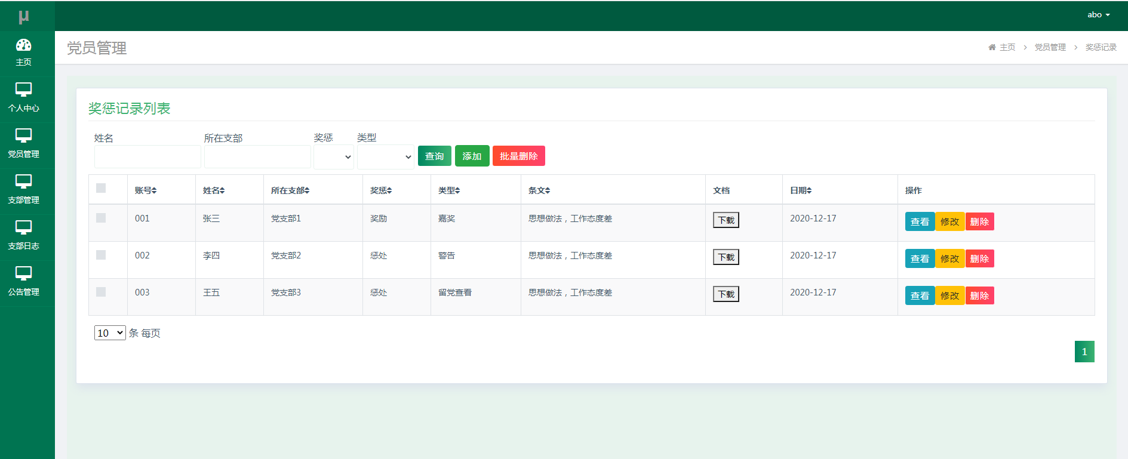Open the rows-per-page dropdown showing 10
Screen dimensions: 1128x459
(110, 333)
